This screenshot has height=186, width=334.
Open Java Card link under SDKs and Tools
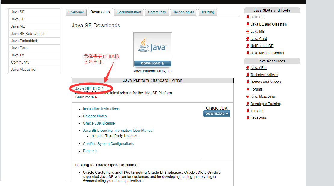coord(258,39)
